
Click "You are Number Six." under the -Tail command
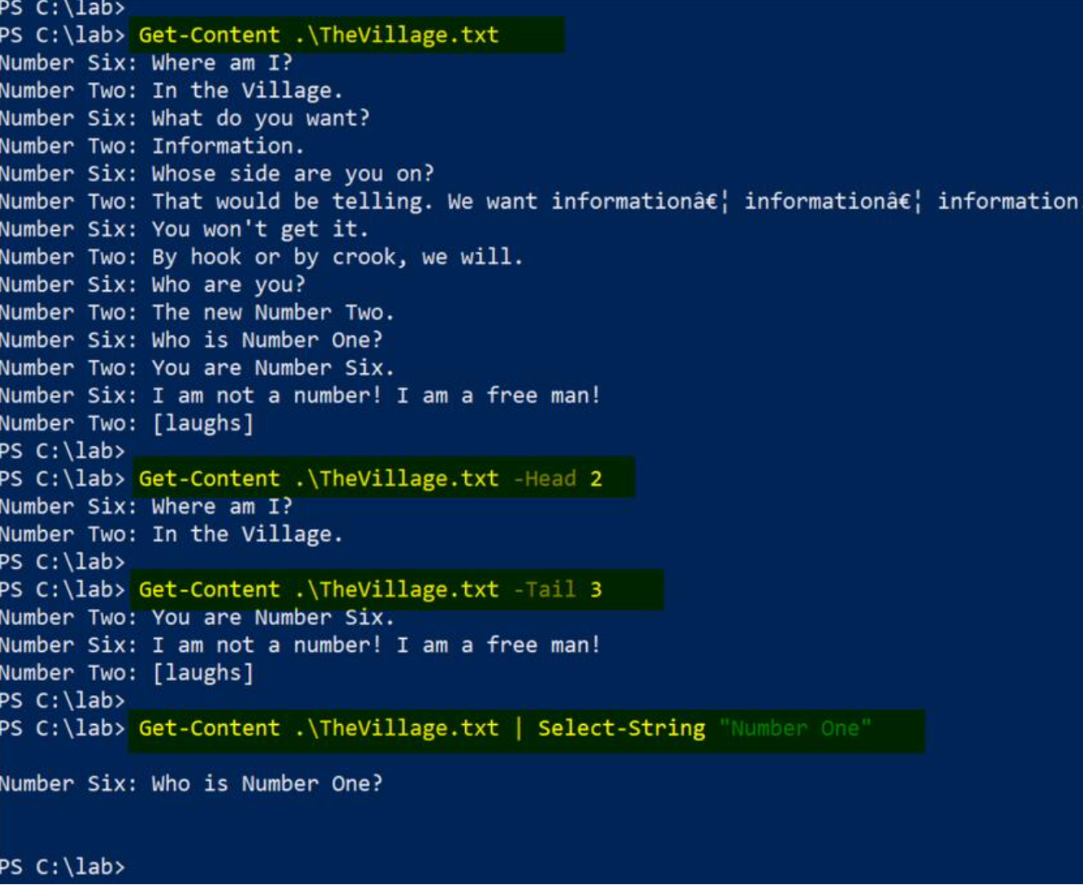coord(272,618)
